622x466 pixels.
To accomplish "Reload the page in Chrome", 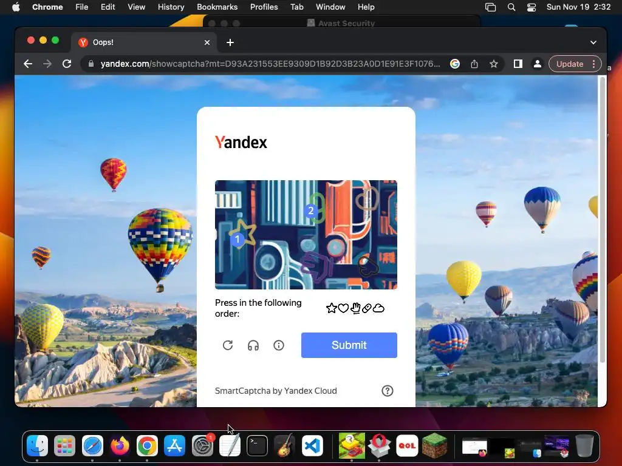I will (67, 64).
